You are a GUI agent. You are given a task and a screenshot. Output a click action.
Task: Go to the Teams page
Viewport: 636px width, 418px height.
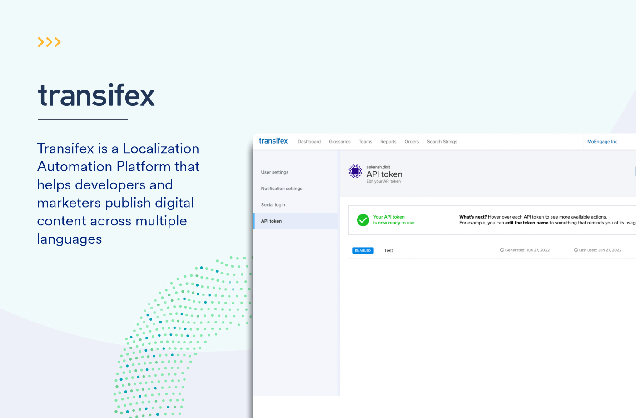[x=365, y=142]
